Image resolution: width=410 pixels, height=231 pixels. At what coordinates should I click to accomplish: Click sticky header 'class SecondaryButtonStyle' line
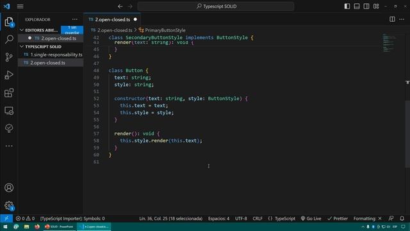coord(181,37)
